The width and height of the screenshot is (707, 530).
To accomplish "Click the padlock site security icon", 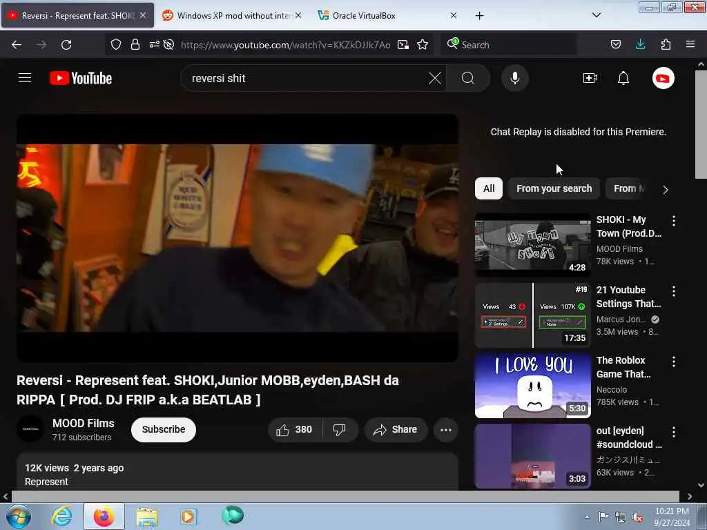I will (x=135, y=45).
